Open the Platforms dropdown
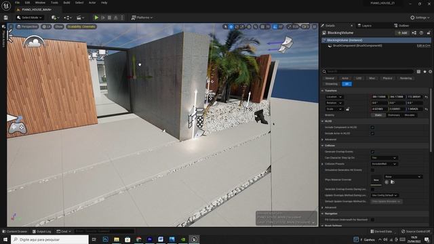The width and height of the screenshot is (434, 244). 142,18
